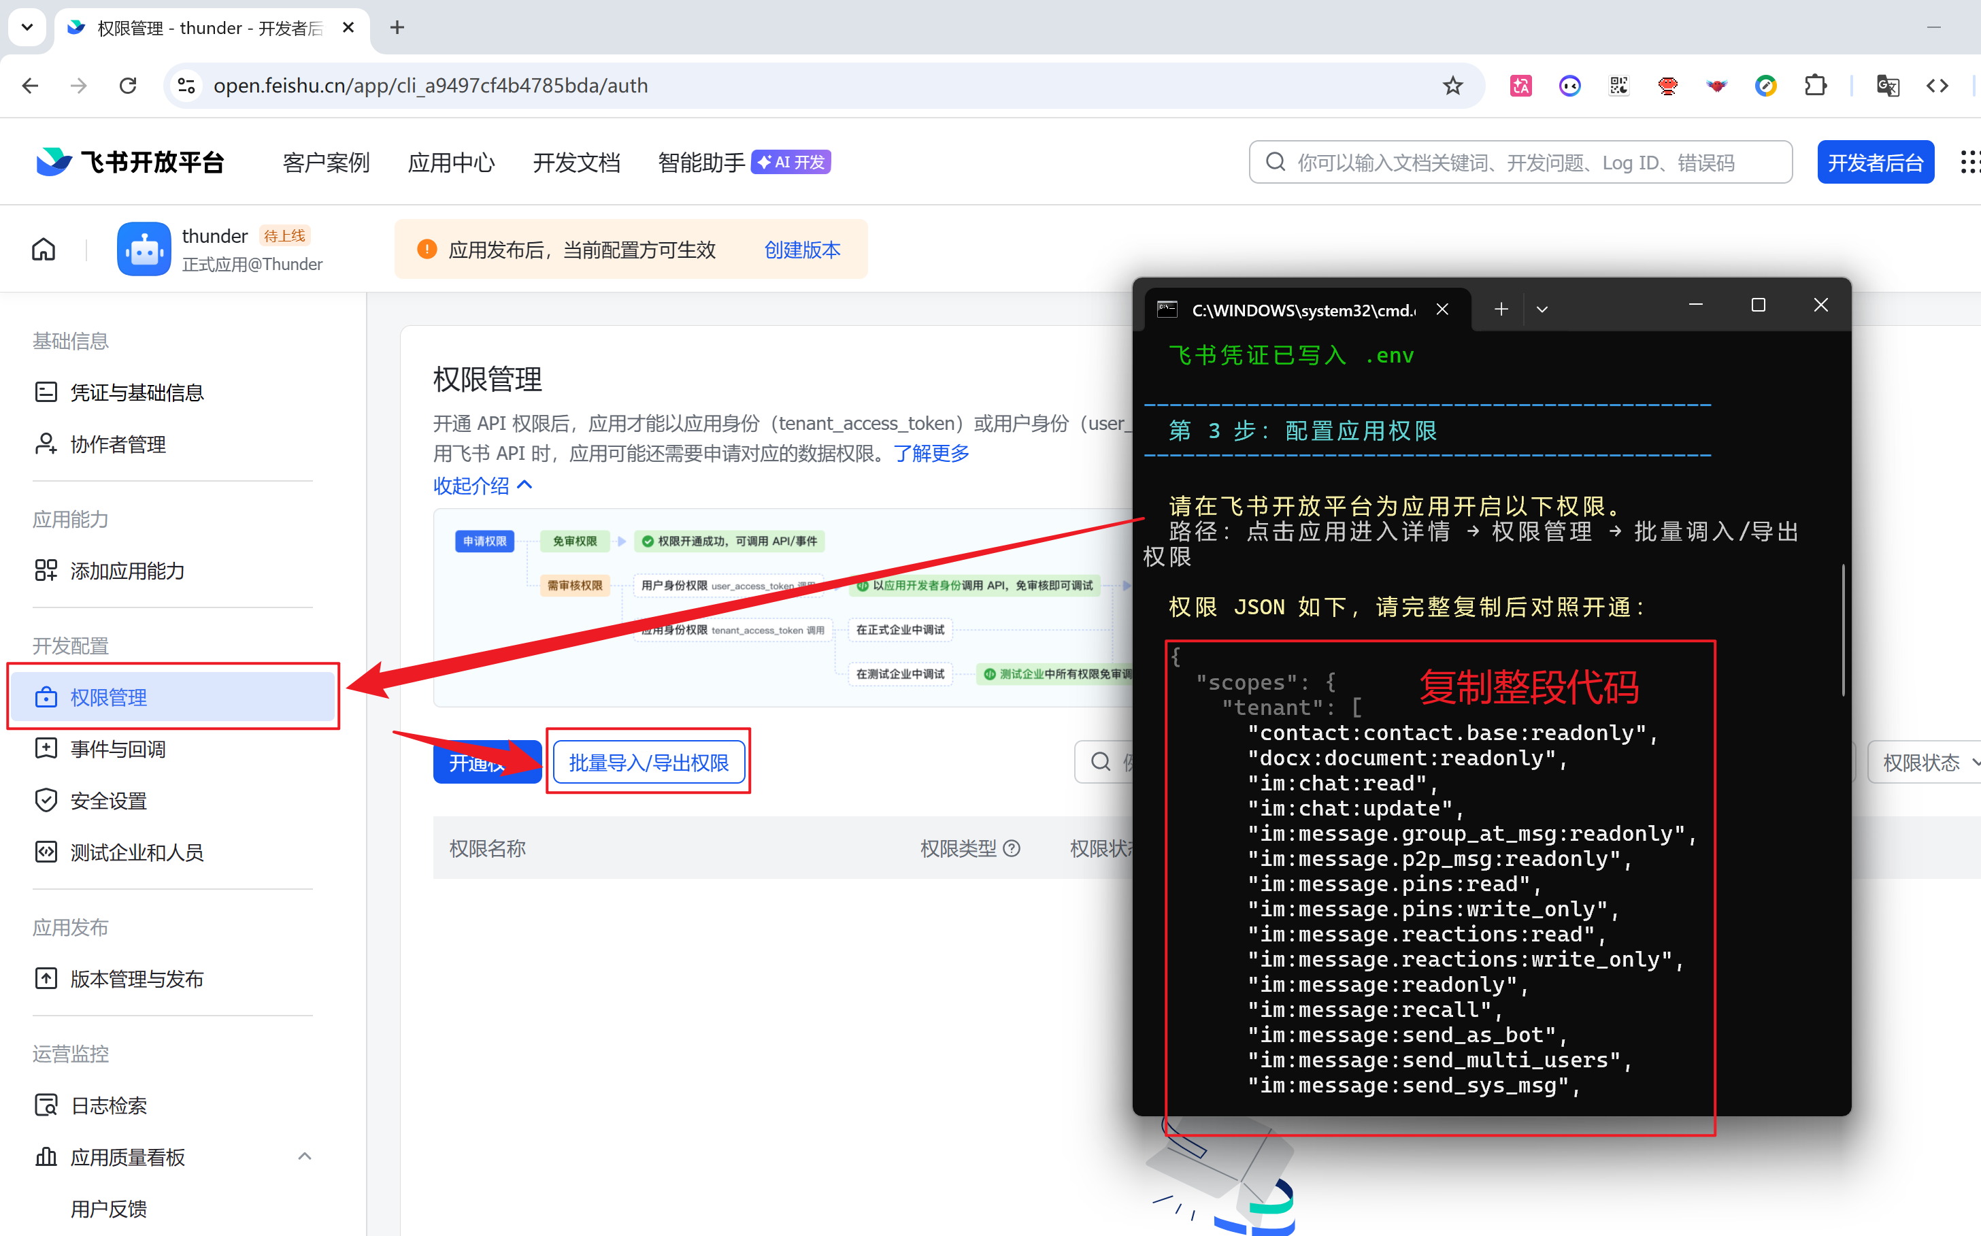Click the 批量导入/导出权限 button
The height and width of the screenshot is (1236, 1981).
[x=648, y=763]
